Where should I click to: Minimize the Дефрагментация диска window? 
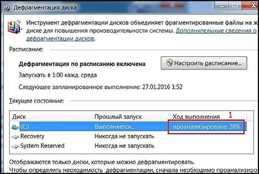click(x=222, y=6)
